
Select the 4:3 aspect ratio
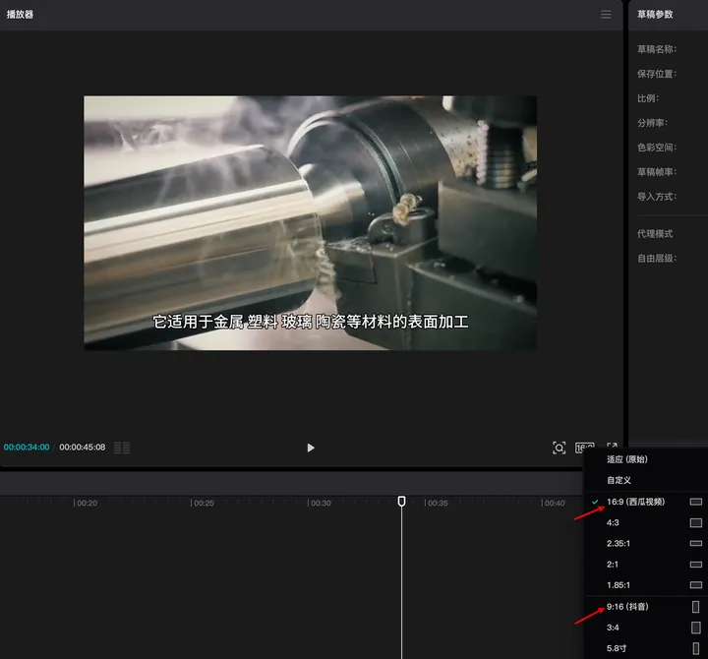pos(615,522)
